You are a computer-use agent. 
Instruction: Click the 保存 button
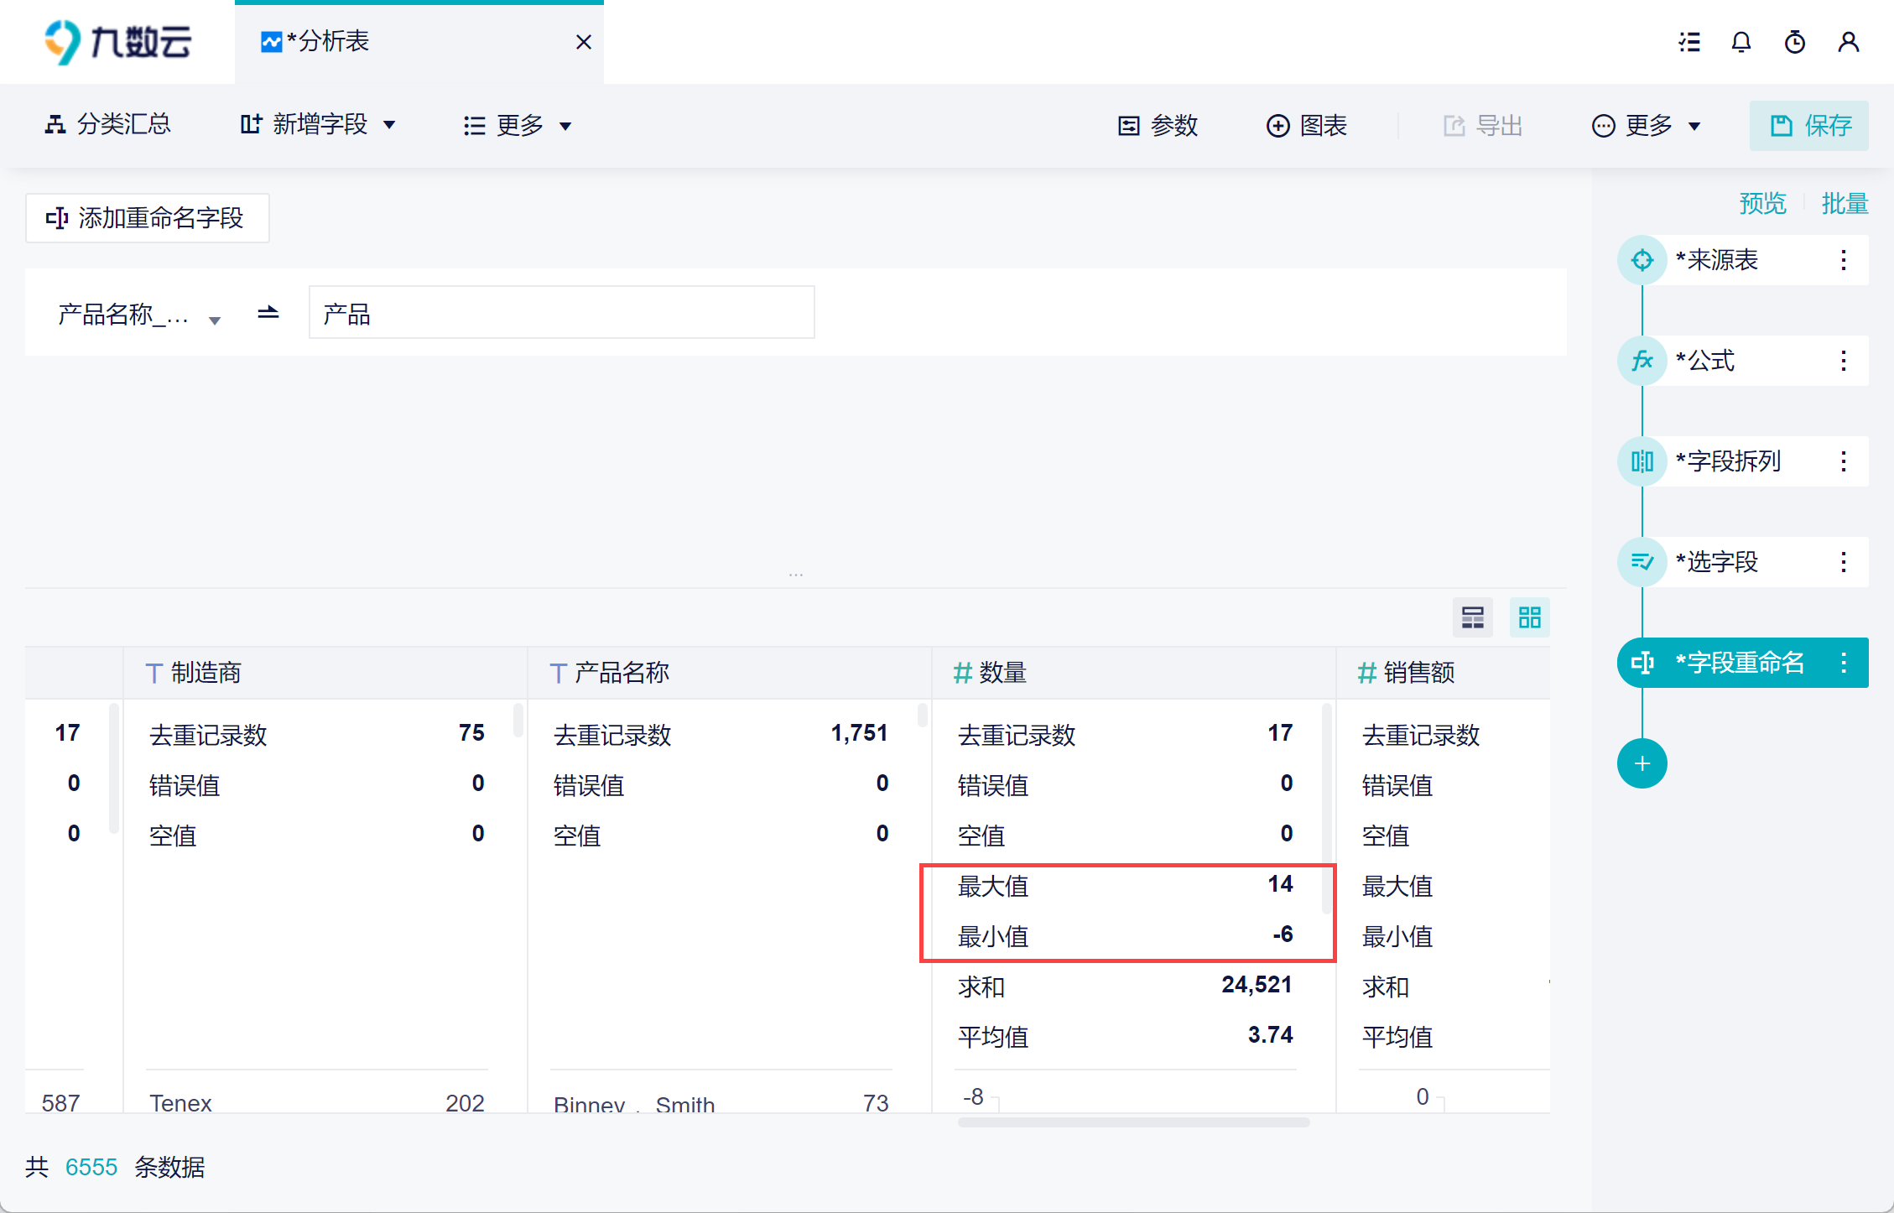(x=1809, y=126)
